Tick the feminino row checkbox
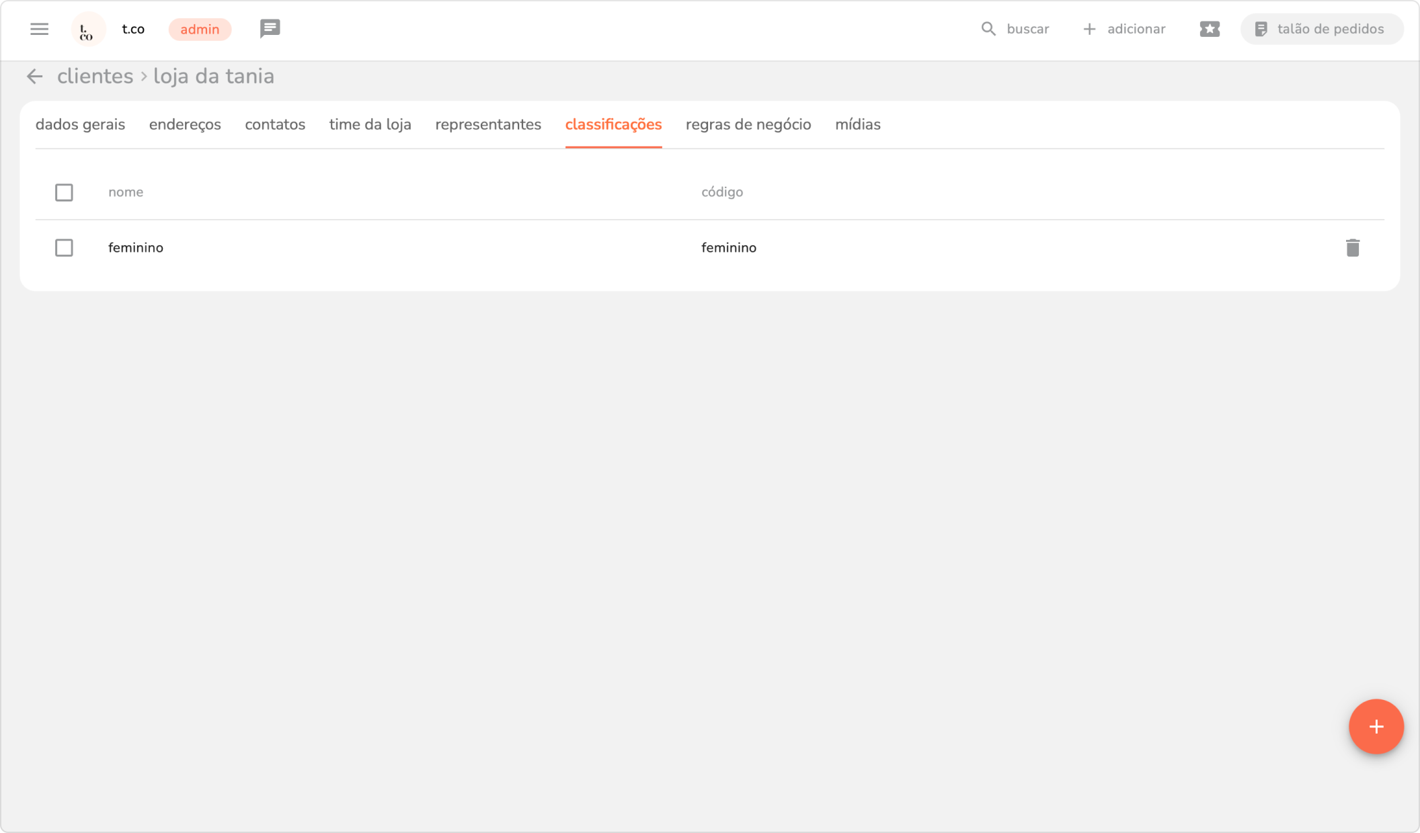Viewport: 1420px width, 833px height. click(x=64, y=248)
